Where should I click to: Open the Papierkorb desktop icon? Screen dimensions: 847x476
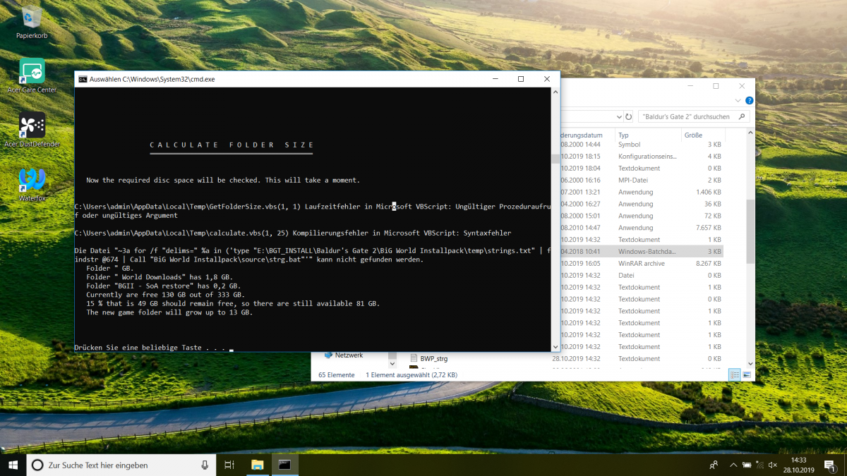(x=32, y=22)
